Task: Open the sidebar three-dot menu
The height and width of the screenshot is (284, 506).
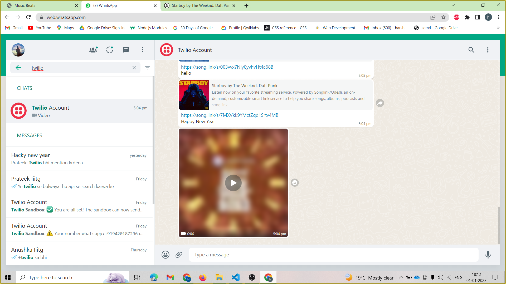Action: coord(143,50)
